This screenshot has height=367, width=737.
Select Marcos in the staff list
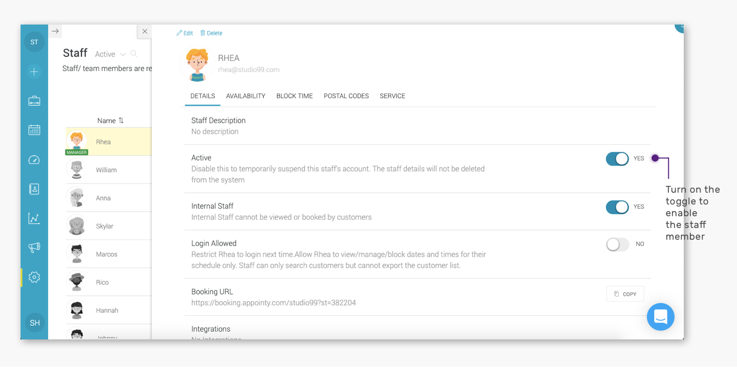(x=109, y=254)
